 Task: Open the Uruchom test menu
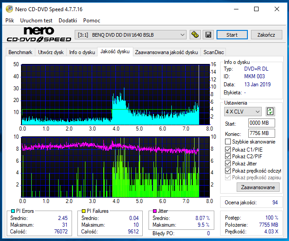click(36, 21)
